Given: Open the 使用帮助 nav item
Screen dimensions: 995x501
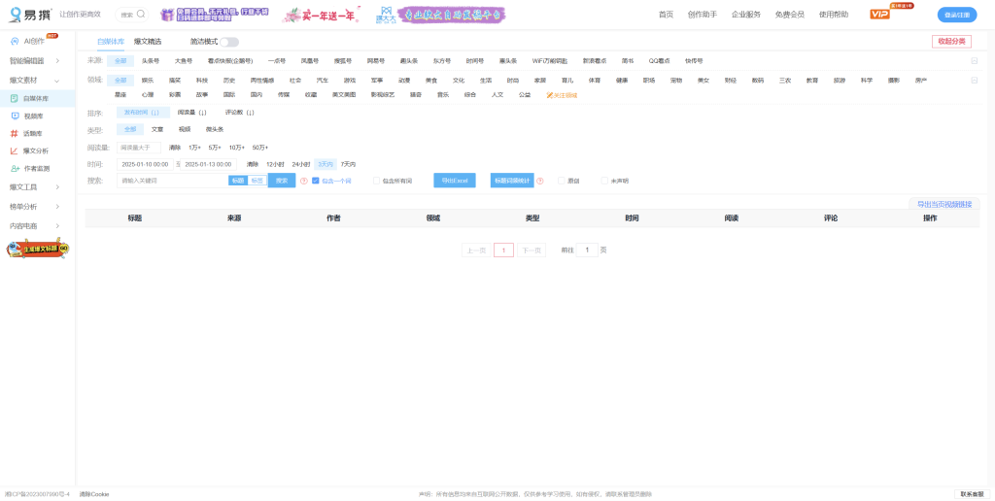Looking at the screenshot, I should click(x=833, y=14).
